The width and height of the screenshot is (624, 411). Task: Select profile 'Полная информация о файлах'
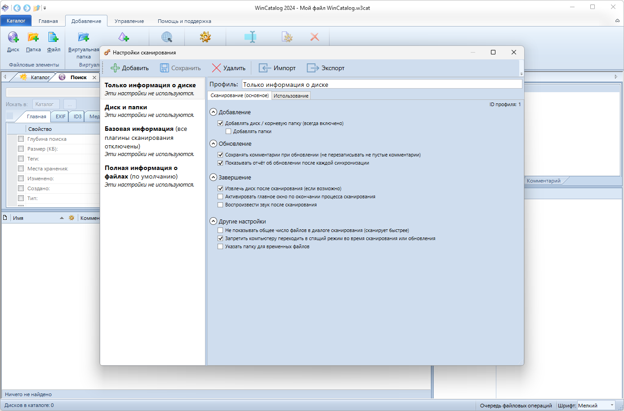(x=152, y=176)
